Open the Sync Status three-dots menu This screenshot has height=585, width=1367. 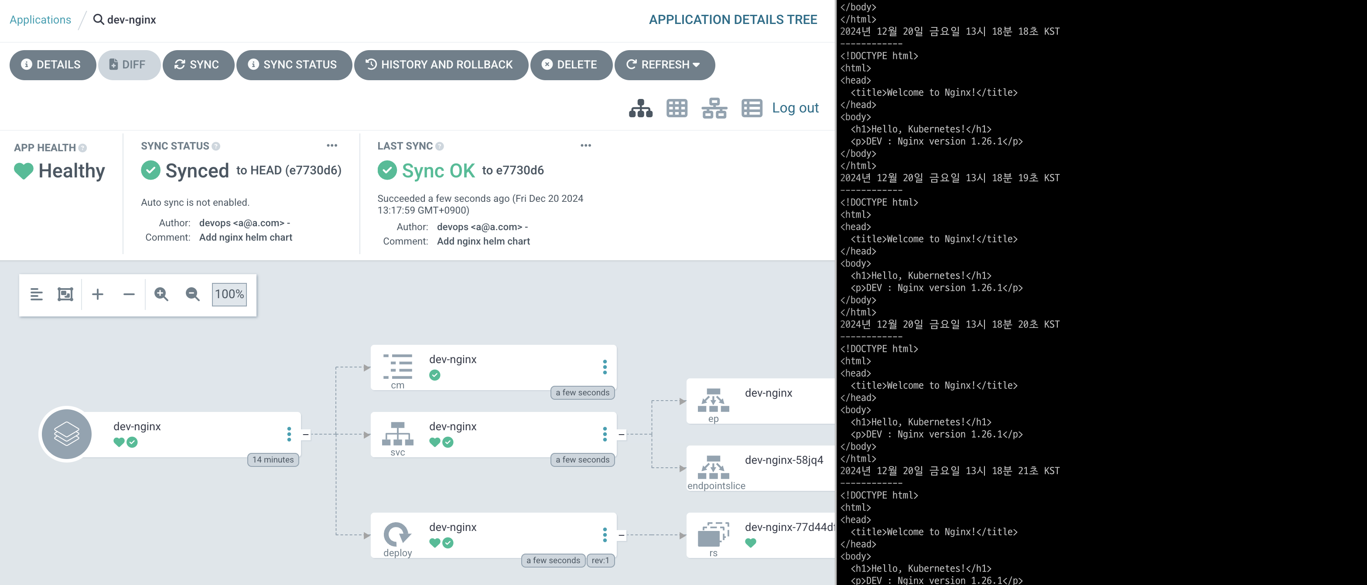click(x=331, y=145)
